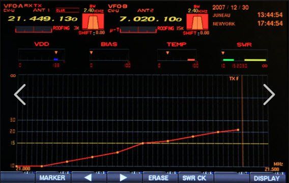Click the SWR meter heading

[244, 45]
